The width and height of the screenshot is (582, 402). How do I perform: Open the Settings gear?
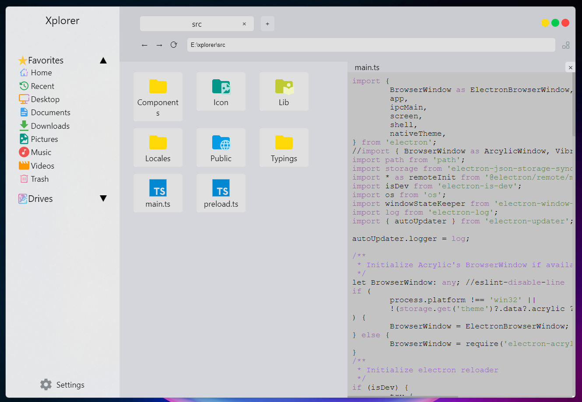(46, 384)
